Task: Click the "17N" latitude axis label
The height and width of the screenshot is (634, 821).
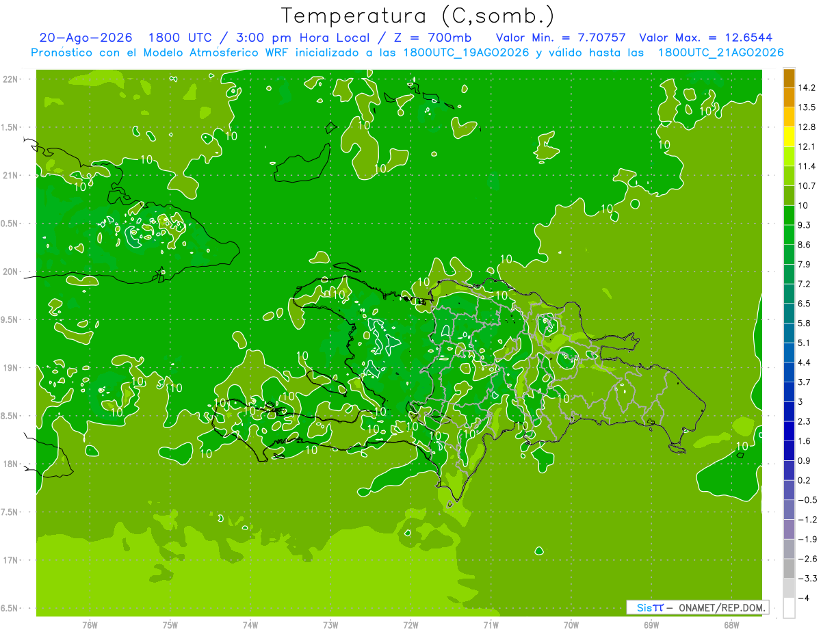Action: pos(11,560)
